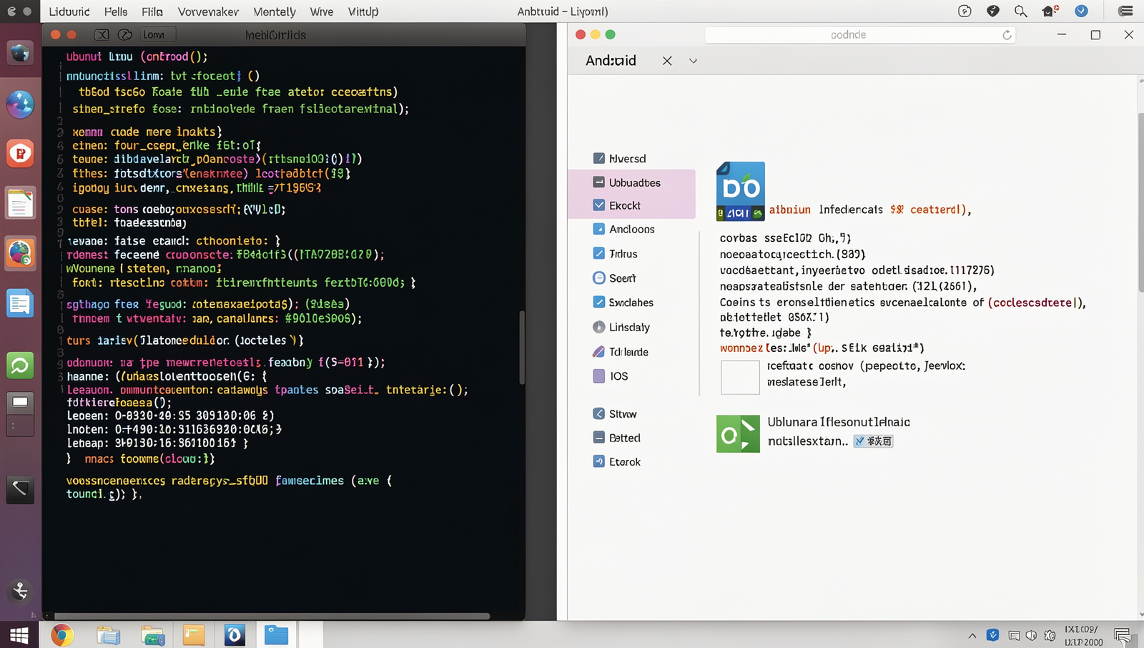1144x648 pixels.
Task: Select the Sttvw list item
Action: [615, 413]
